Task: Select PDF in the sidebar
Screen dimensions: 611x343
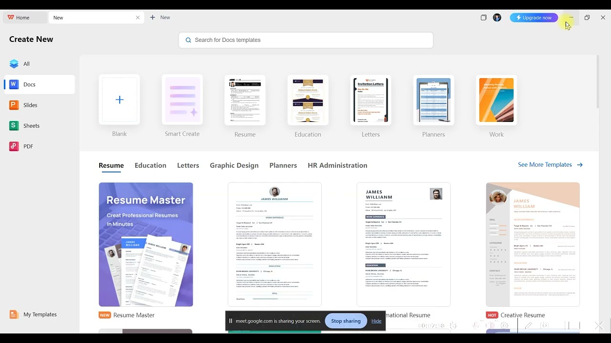Action: point(39,146)
